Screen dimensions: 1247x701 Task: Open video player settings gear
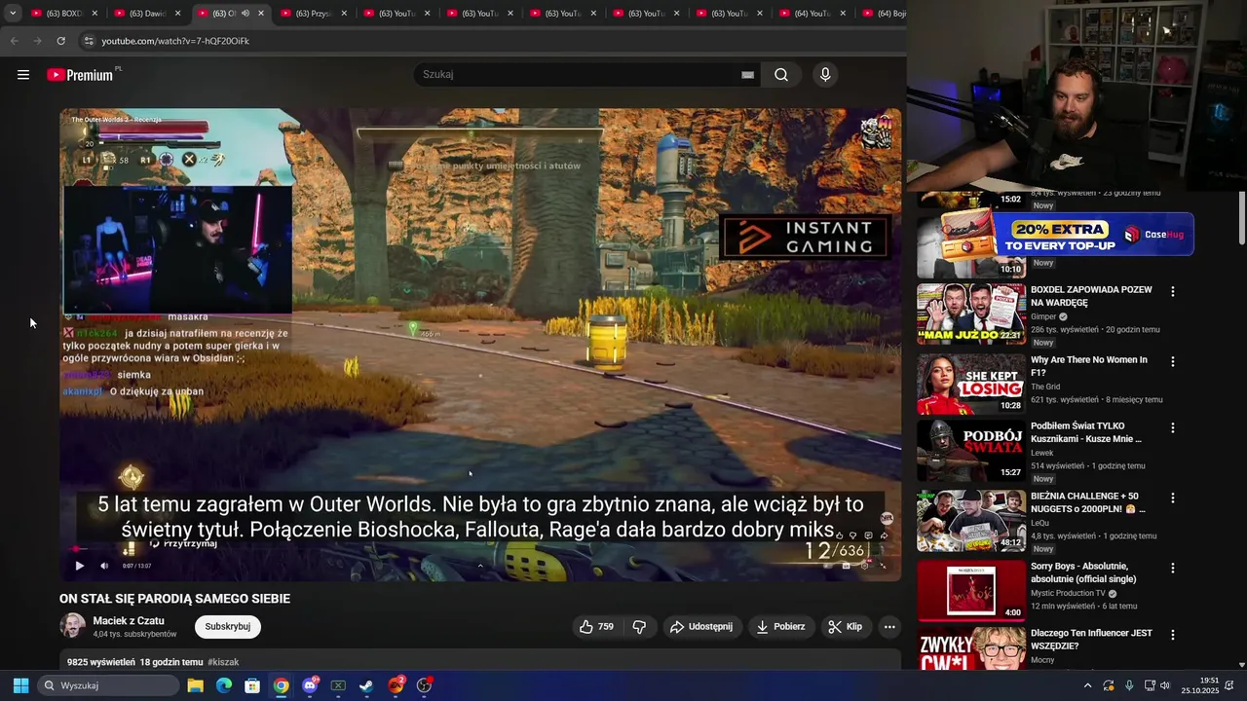click(x=864, y=566)
